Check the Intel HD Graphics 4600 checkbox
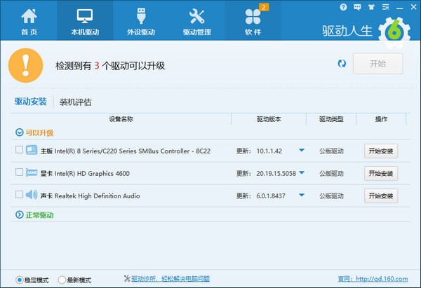 pyautogui.click(x=18, y=173)
